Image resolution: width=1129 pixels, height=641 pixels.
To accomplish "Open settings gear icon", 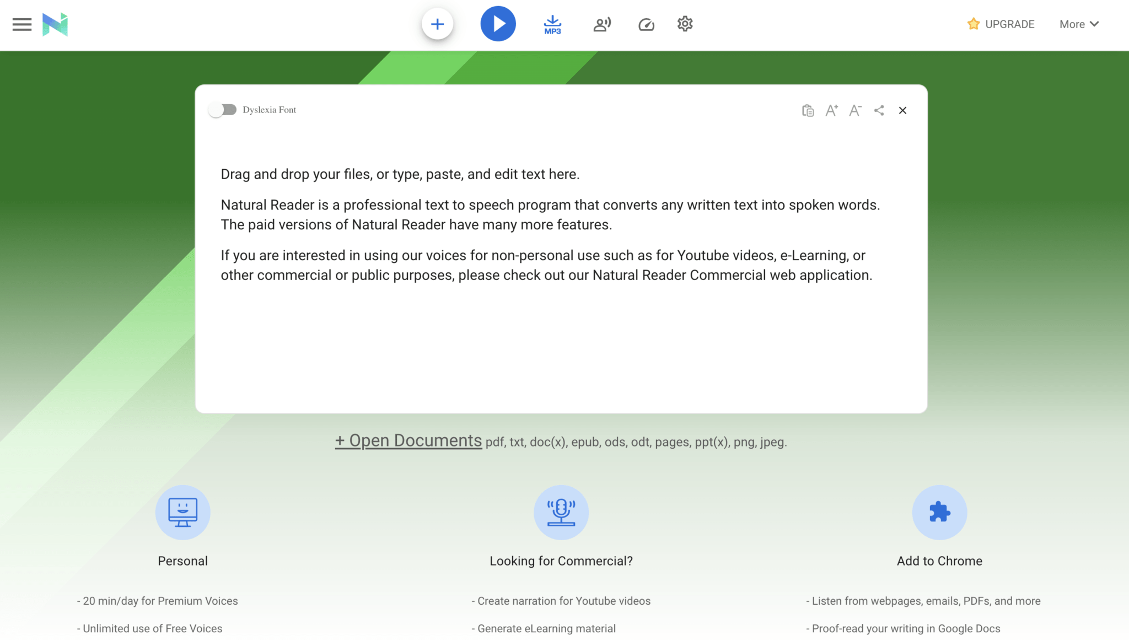I will (x=685, y=24).
